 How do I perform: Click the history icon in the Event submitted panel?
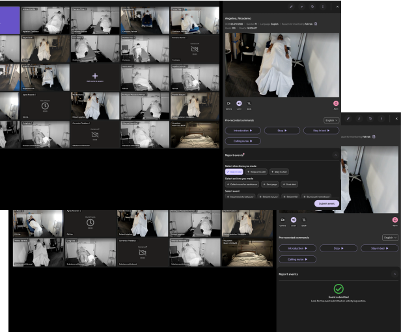pyautogui.click(x=370, y=119)
